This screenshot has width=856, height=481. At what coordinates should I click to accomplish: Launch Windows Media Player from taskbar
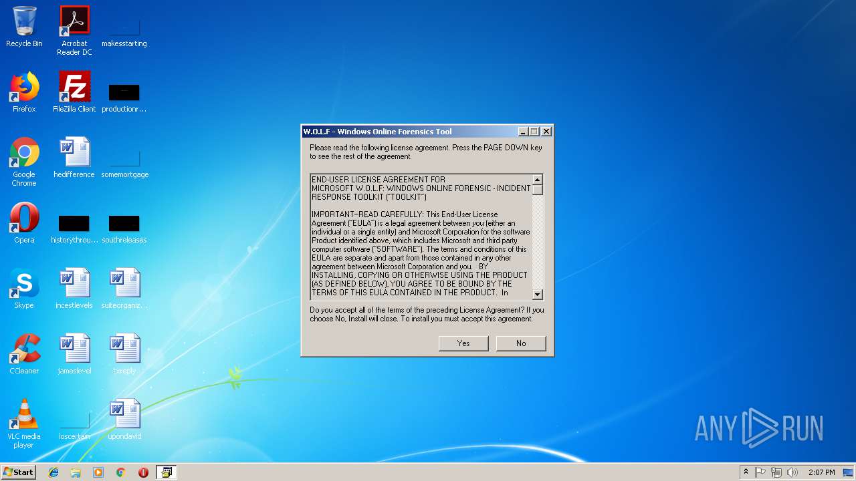(98, 472)
